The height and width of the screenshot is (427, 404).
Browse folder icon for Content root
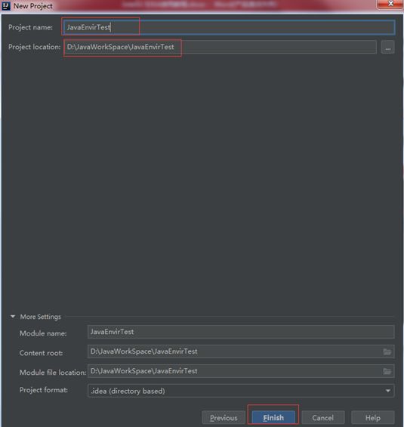(387, 351)
